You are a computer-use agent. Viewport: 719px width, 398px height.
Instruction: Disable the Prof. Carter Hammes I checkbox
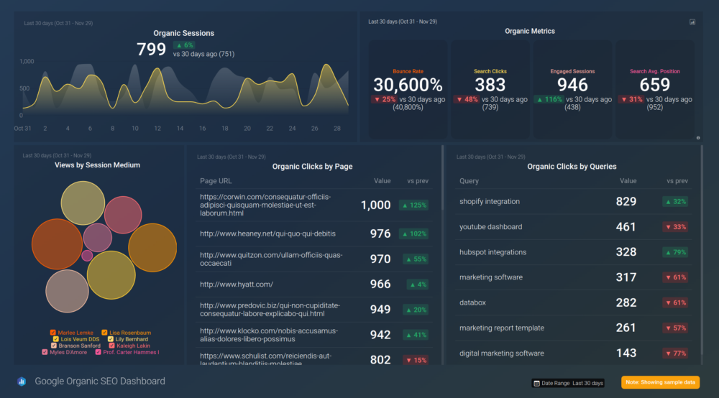pyautogui.click(x=99, y=352)
